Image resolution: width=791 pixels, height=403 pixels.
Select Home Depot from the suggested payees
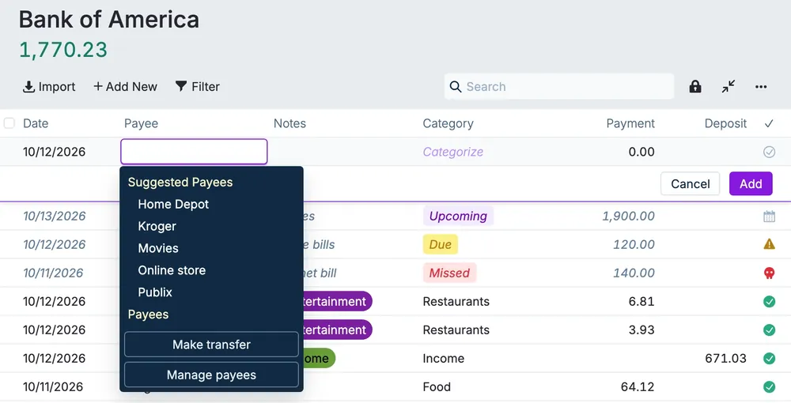[x=173, y=204]
